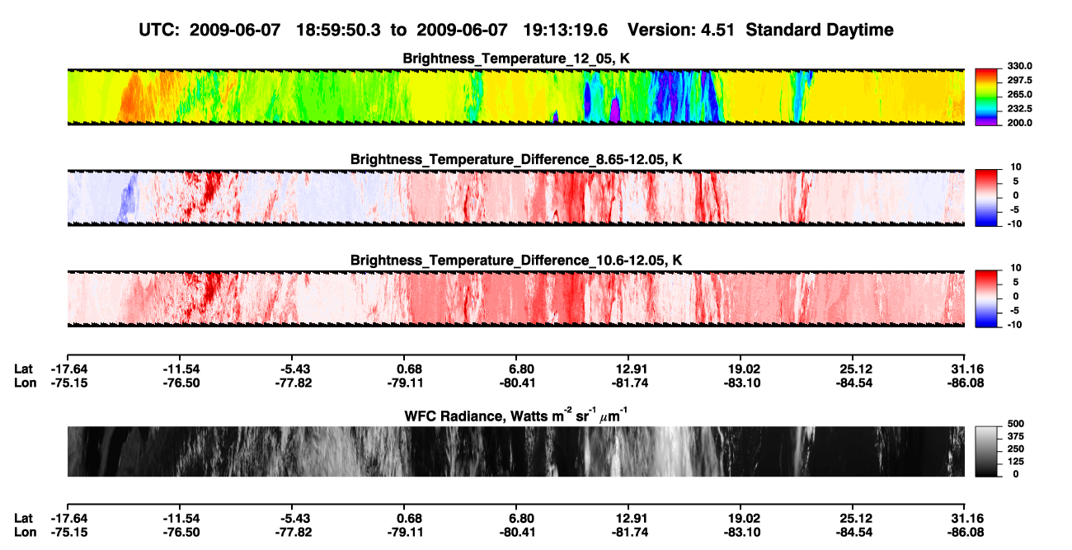Click the 'Lon' label on the axis above the WFC title
The image size is (1072, 550).
[25, 383]
